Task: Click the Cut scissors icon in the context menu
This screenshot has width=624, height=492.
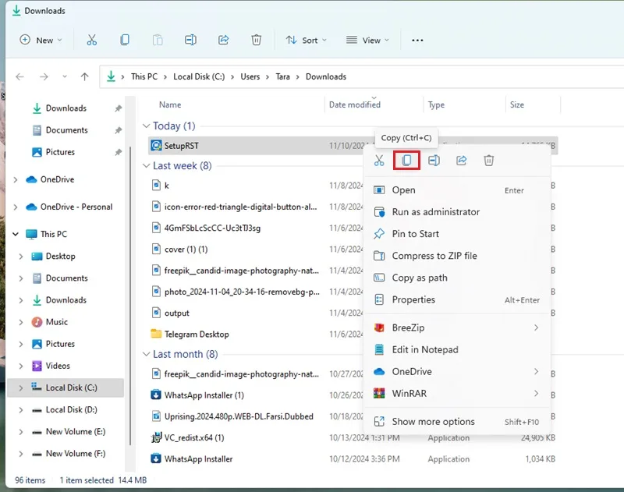Action: 379,161
